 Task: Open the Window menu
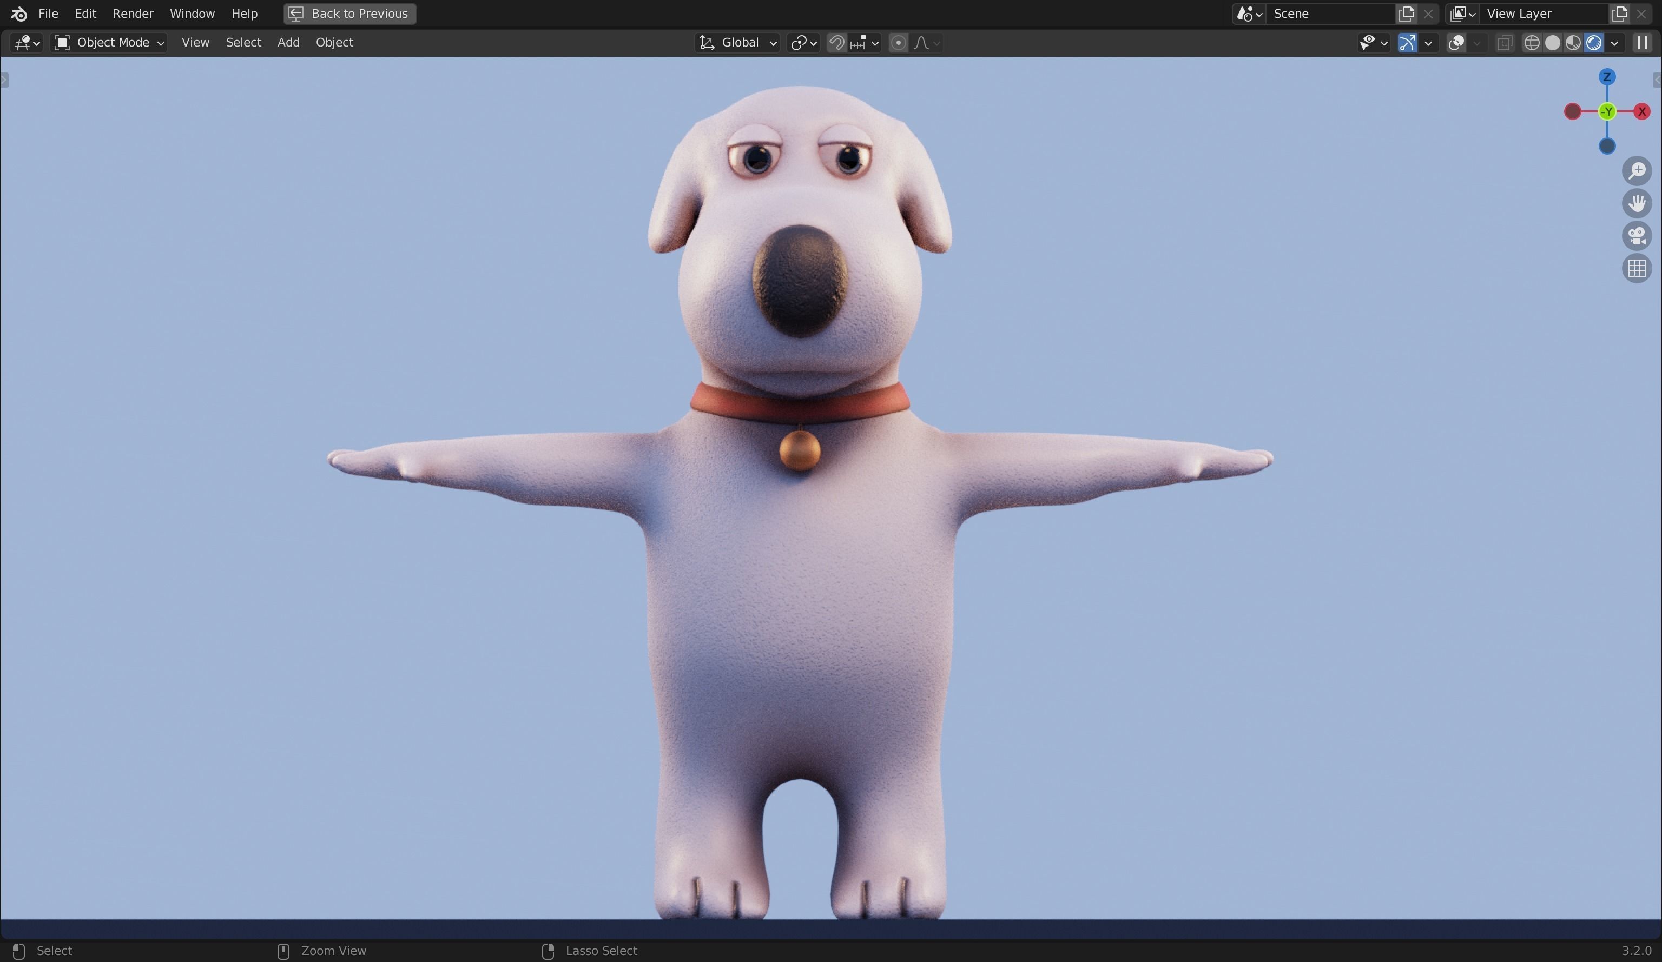(x=192, y=14)
